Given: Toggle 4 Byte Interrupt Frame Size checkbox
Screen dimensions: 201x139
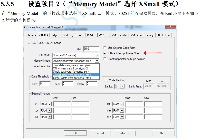Looking at the screenshot, I should tap(105, 53).
